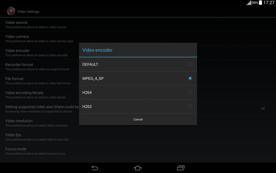The image size is (276, 173).
Task: Click 'Increasing video resolution (if supported by device)' text
Action: [39, 111]
